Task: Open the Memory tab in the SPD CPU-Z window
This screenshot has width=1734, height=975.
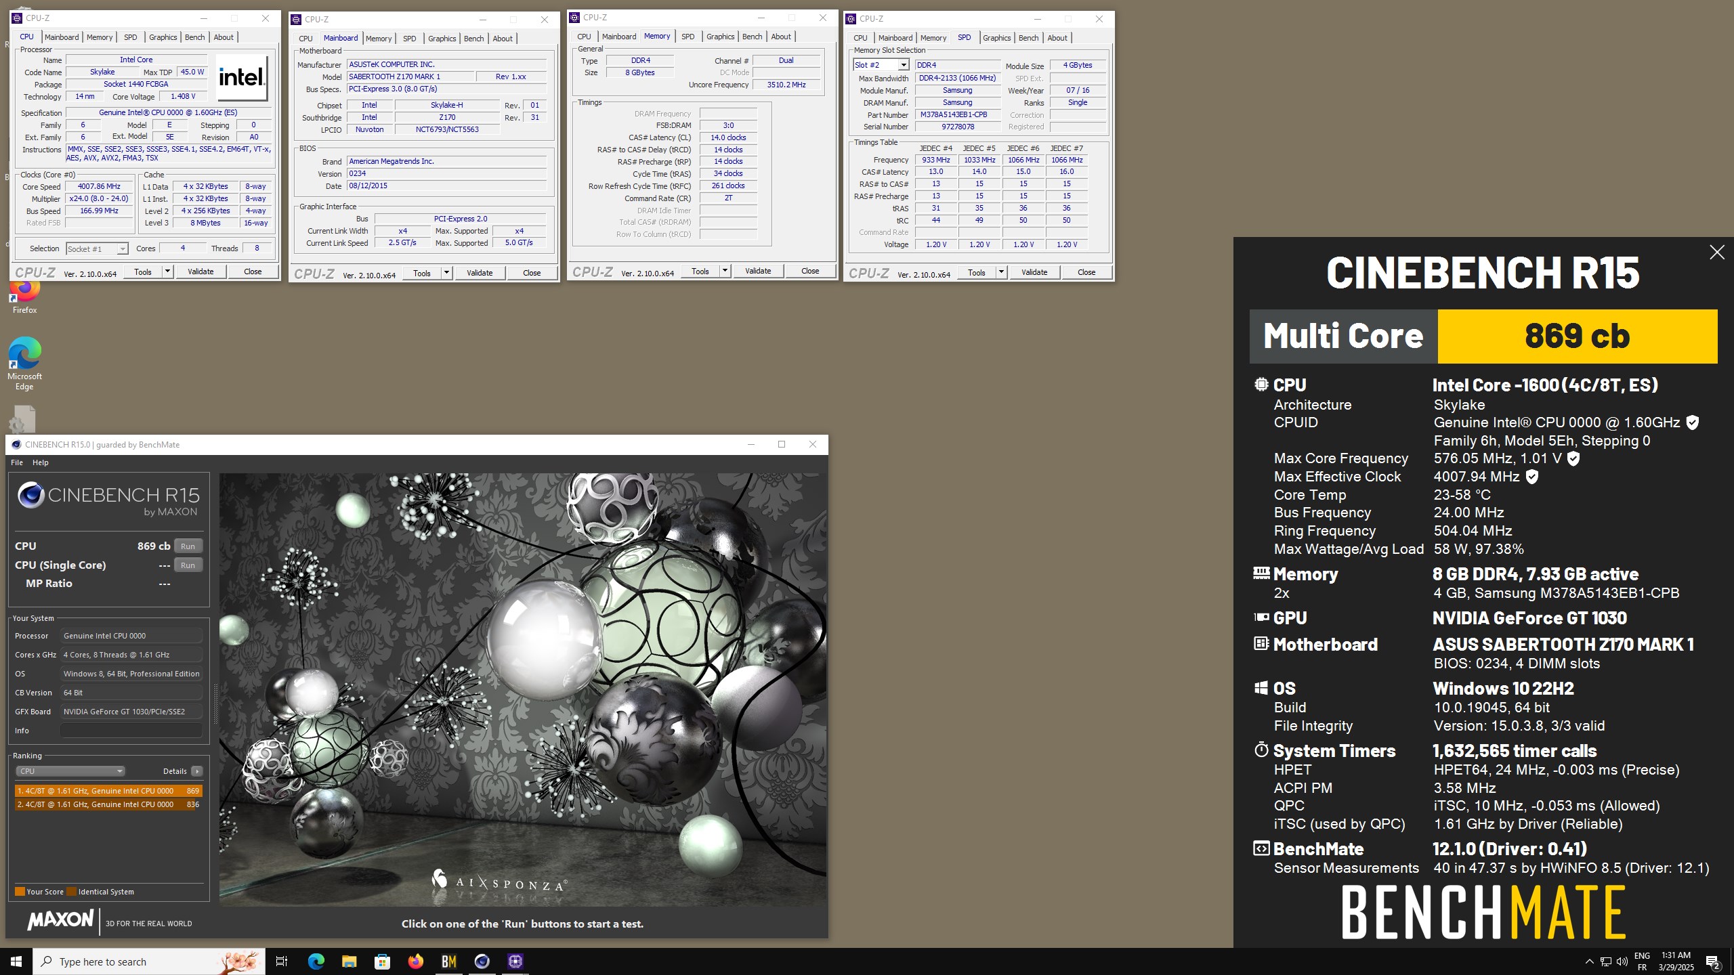Action: pyautogui.click(x=933, y=38)
